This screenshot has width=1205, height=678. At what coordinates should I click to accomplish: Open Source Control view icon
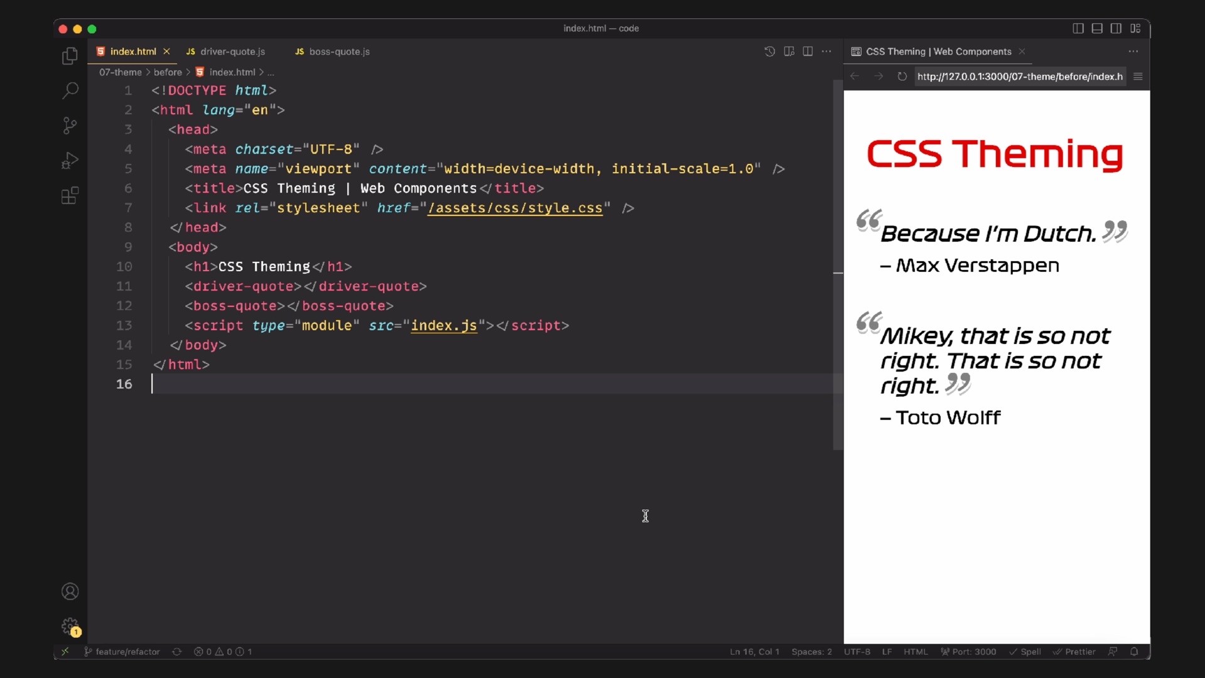tap(70, 126)
